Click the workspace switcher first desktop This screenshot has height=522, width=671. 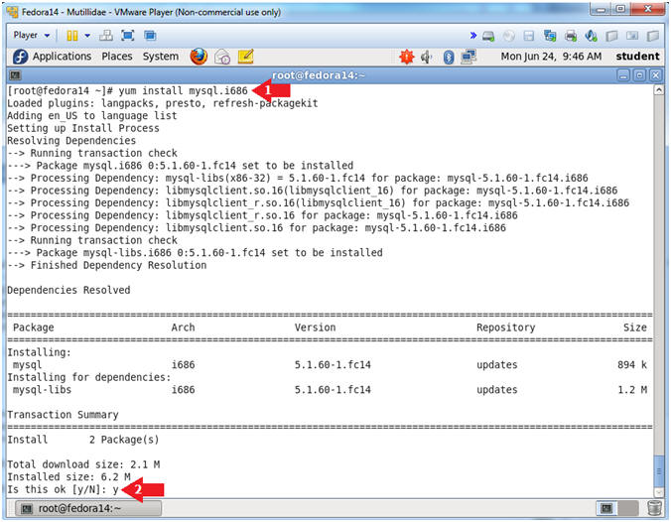point(606,508)
